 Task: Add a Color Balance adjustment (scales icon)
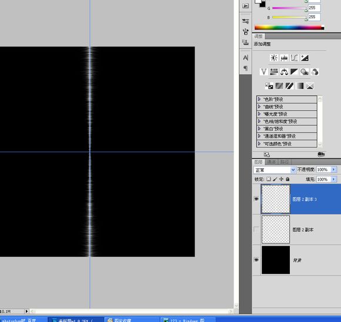tap(284, 72)
